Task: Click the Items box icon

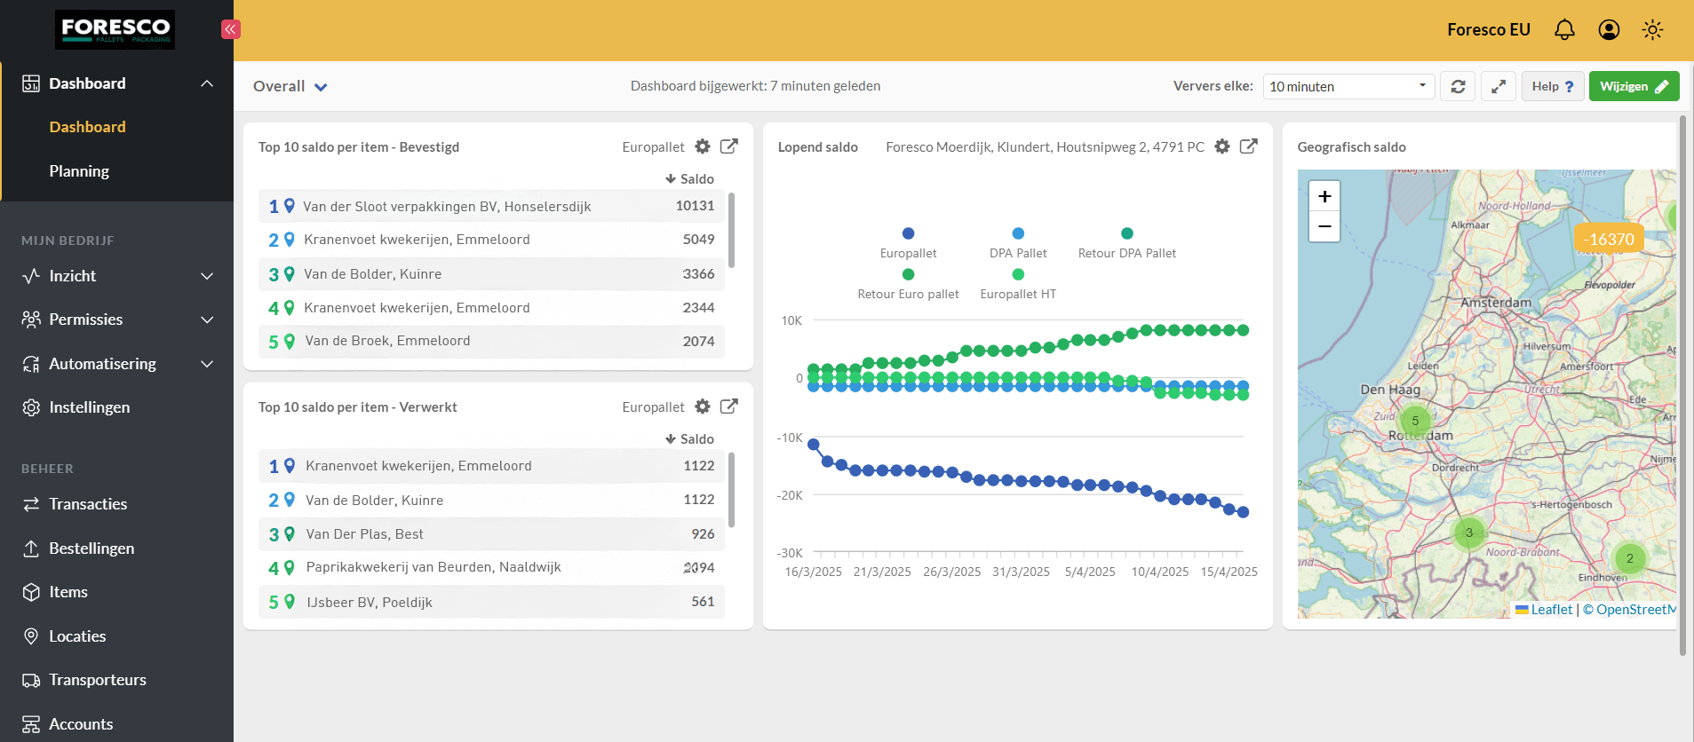Action: [31, 592]
